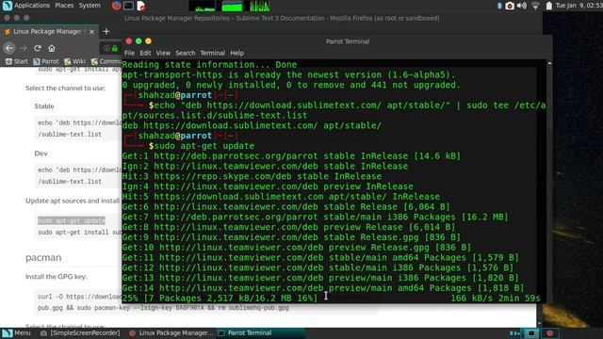603x339 pixels.
Task: Click the terminal vertical scrollbar
Action: point(549,181)
